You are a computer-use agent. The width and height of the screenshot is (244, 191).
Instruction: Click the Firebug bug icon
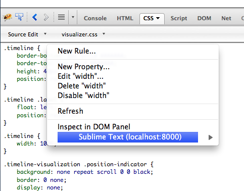point(7,17)
